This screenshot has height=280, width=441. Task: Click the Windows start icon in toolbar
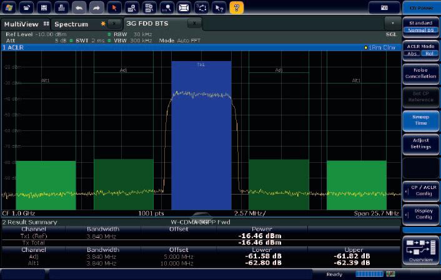[10, 7]
